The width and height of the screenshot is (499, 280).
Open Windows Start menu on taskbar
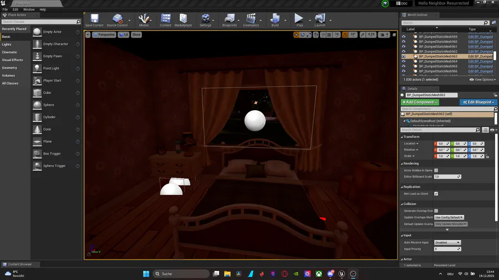(146, 274)
